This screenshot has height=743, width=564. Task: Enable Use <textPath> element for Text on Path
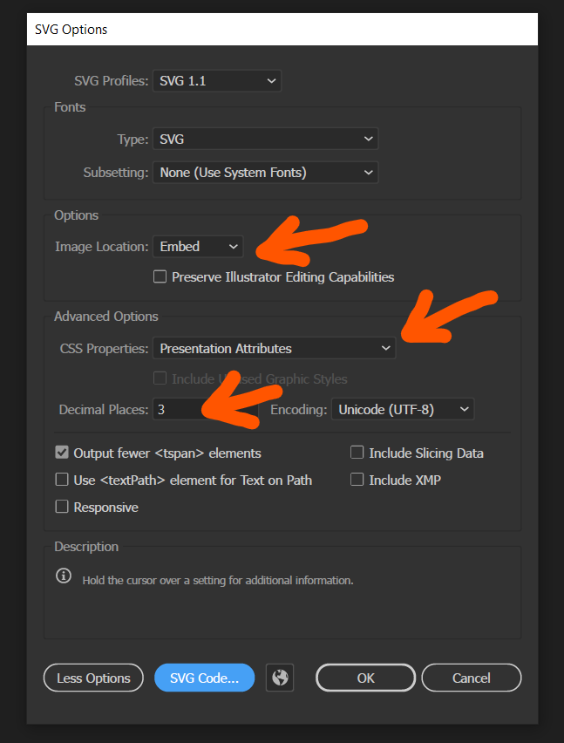pos(62,480)
